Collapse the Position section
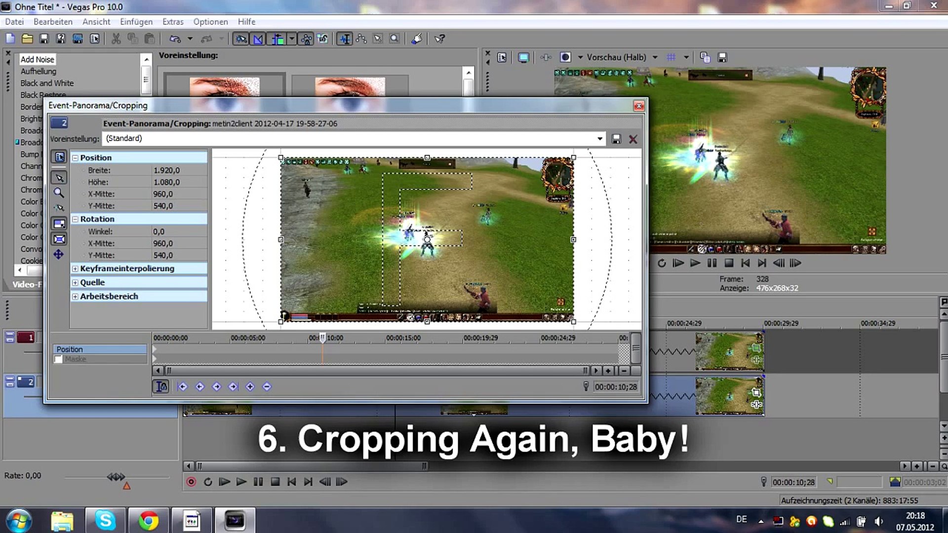Screen dimensions: 948x533 click(x=75, y=157)
